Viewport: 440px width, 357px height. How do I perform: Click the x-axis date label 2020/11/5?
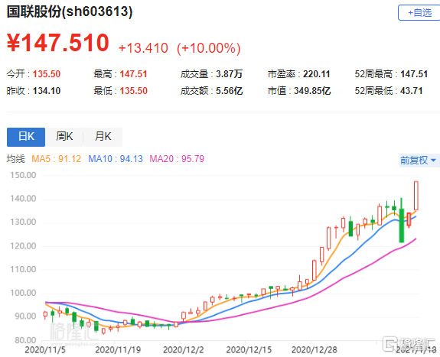[x=45, y=350]
